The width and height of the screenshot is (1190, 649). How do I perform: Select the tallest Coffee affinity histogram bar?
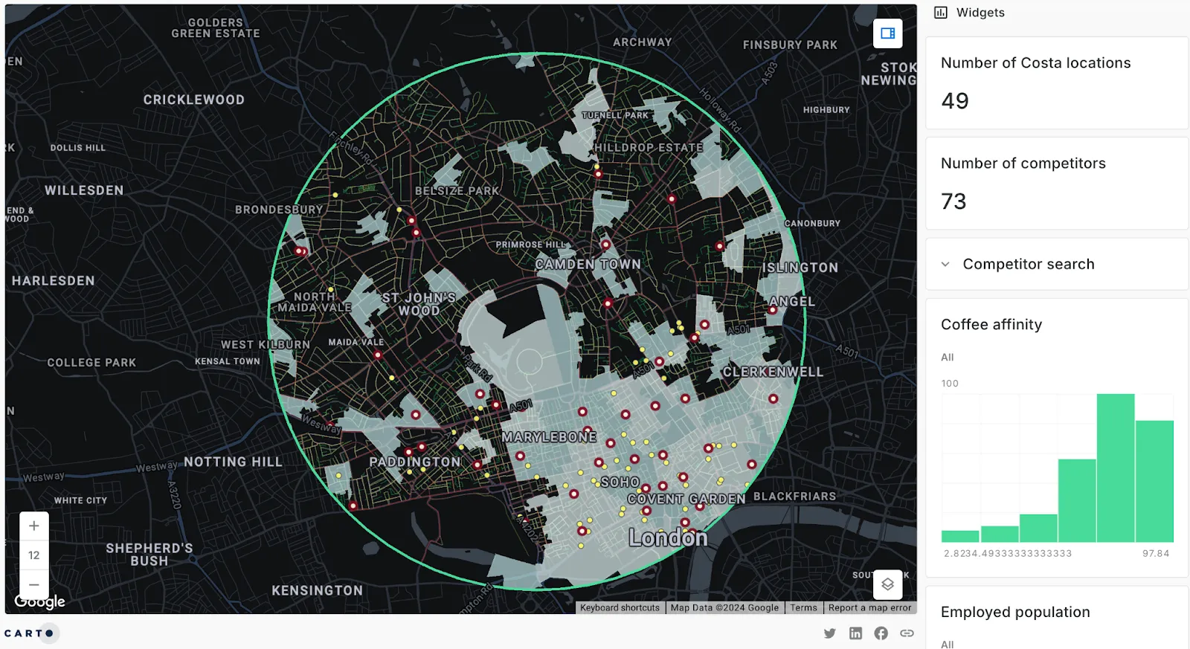coord(1115,468)
